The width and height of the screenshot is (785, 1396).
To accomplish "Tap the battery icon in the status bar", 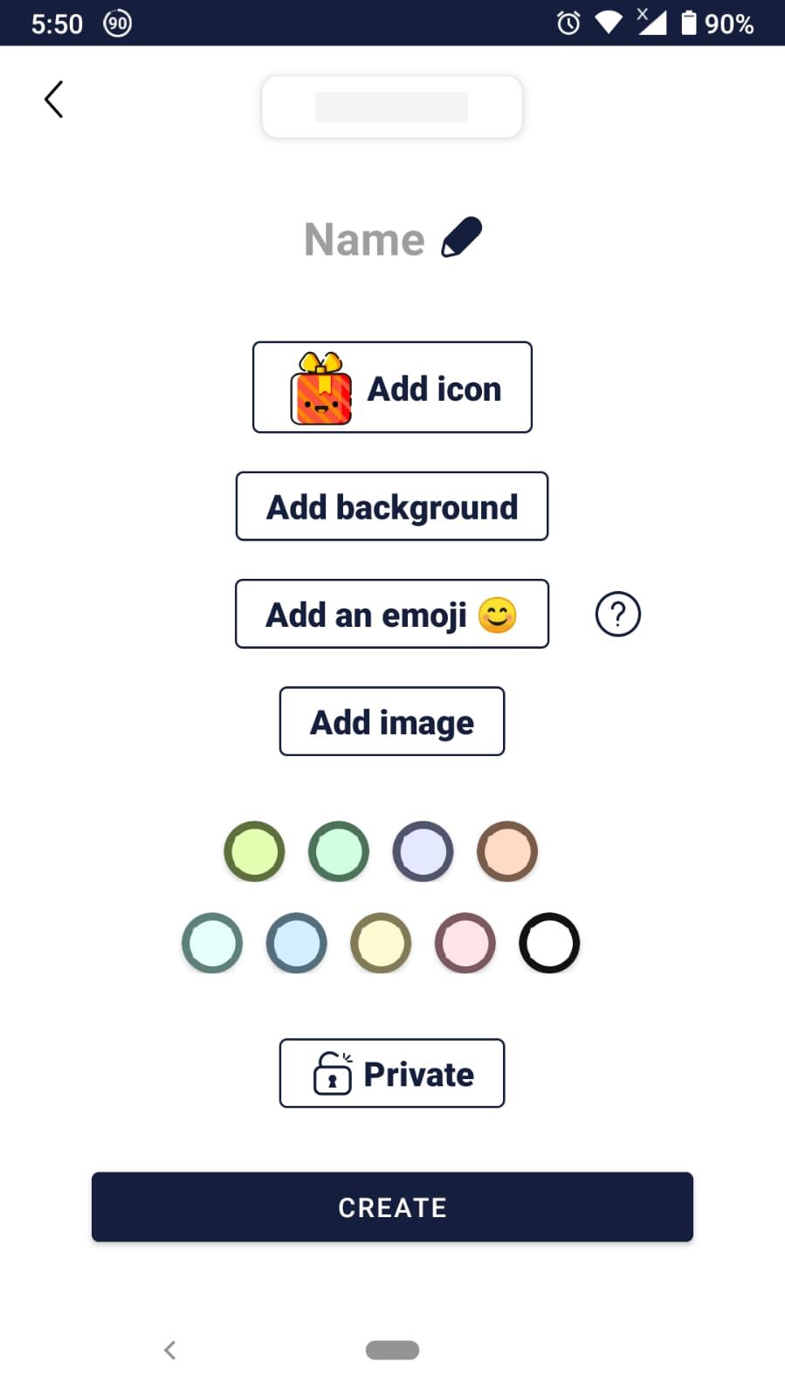I will [x=689, y=23].
